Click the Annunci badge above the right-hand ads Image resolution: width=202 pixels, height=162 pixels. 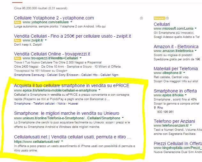click(159, 18)
